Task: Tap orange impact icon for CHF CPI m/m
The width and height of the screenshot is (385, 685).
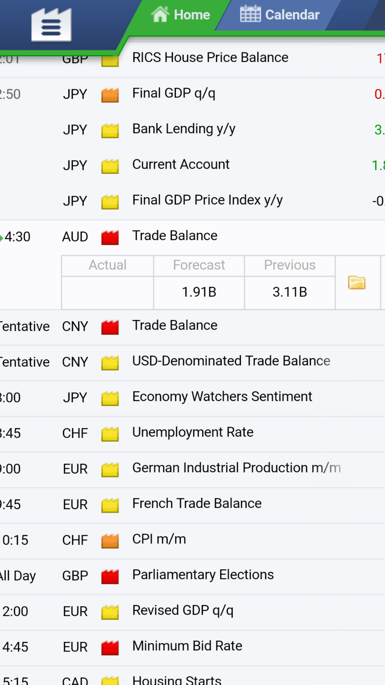Action: pyautogui.click(x=110, y=541)
